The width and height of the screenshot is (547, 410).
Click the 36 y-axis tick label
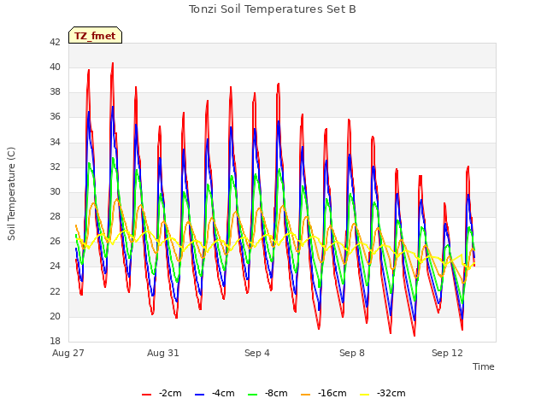point(55,117)
